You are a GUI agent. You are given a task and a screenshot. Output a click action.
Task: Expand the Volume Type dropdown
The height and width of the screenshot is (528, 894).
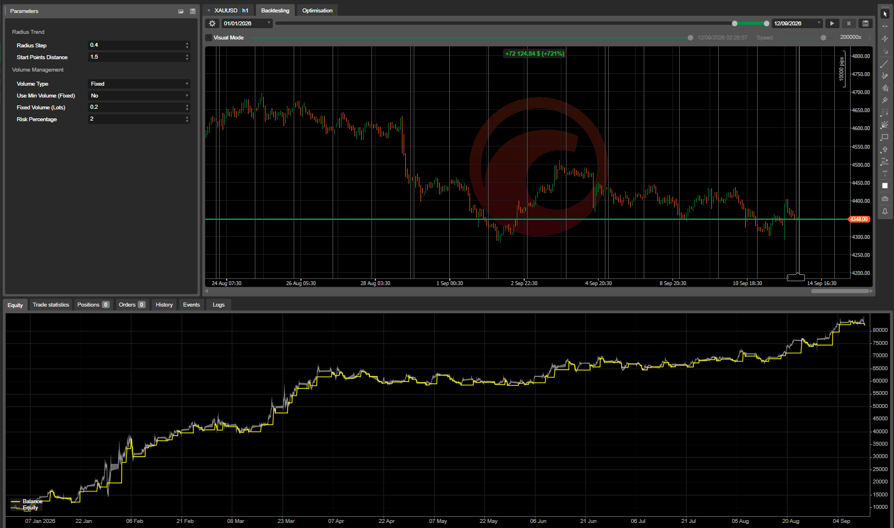(x=139, y=84)
